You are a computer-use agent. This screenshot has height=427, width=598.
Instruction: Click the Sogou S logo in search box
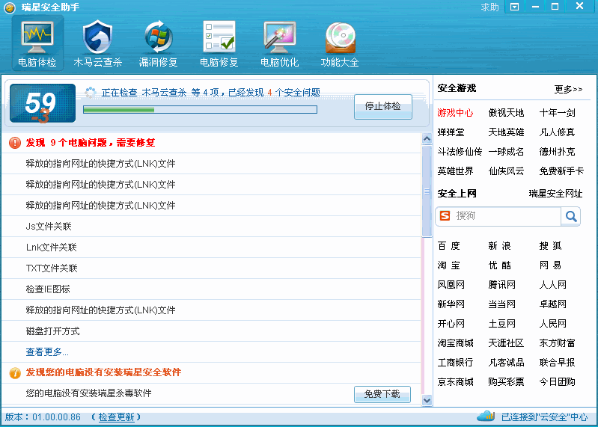tap(445, 216)
